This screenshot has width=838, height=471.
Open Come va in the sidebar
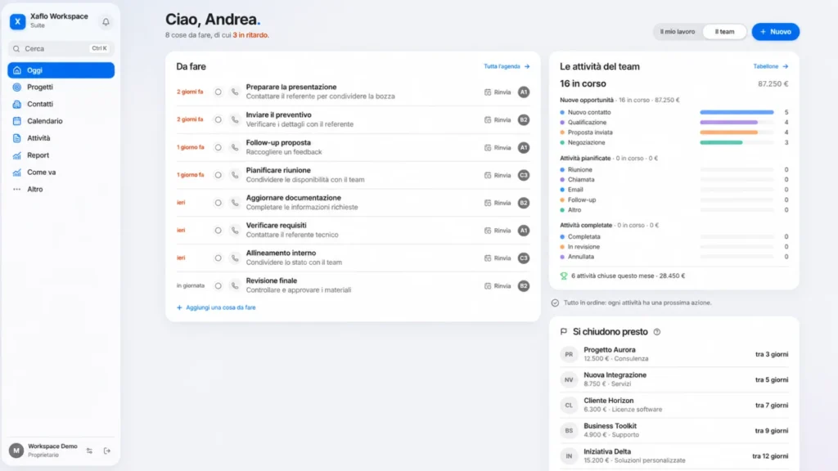(x=61, y=173)
